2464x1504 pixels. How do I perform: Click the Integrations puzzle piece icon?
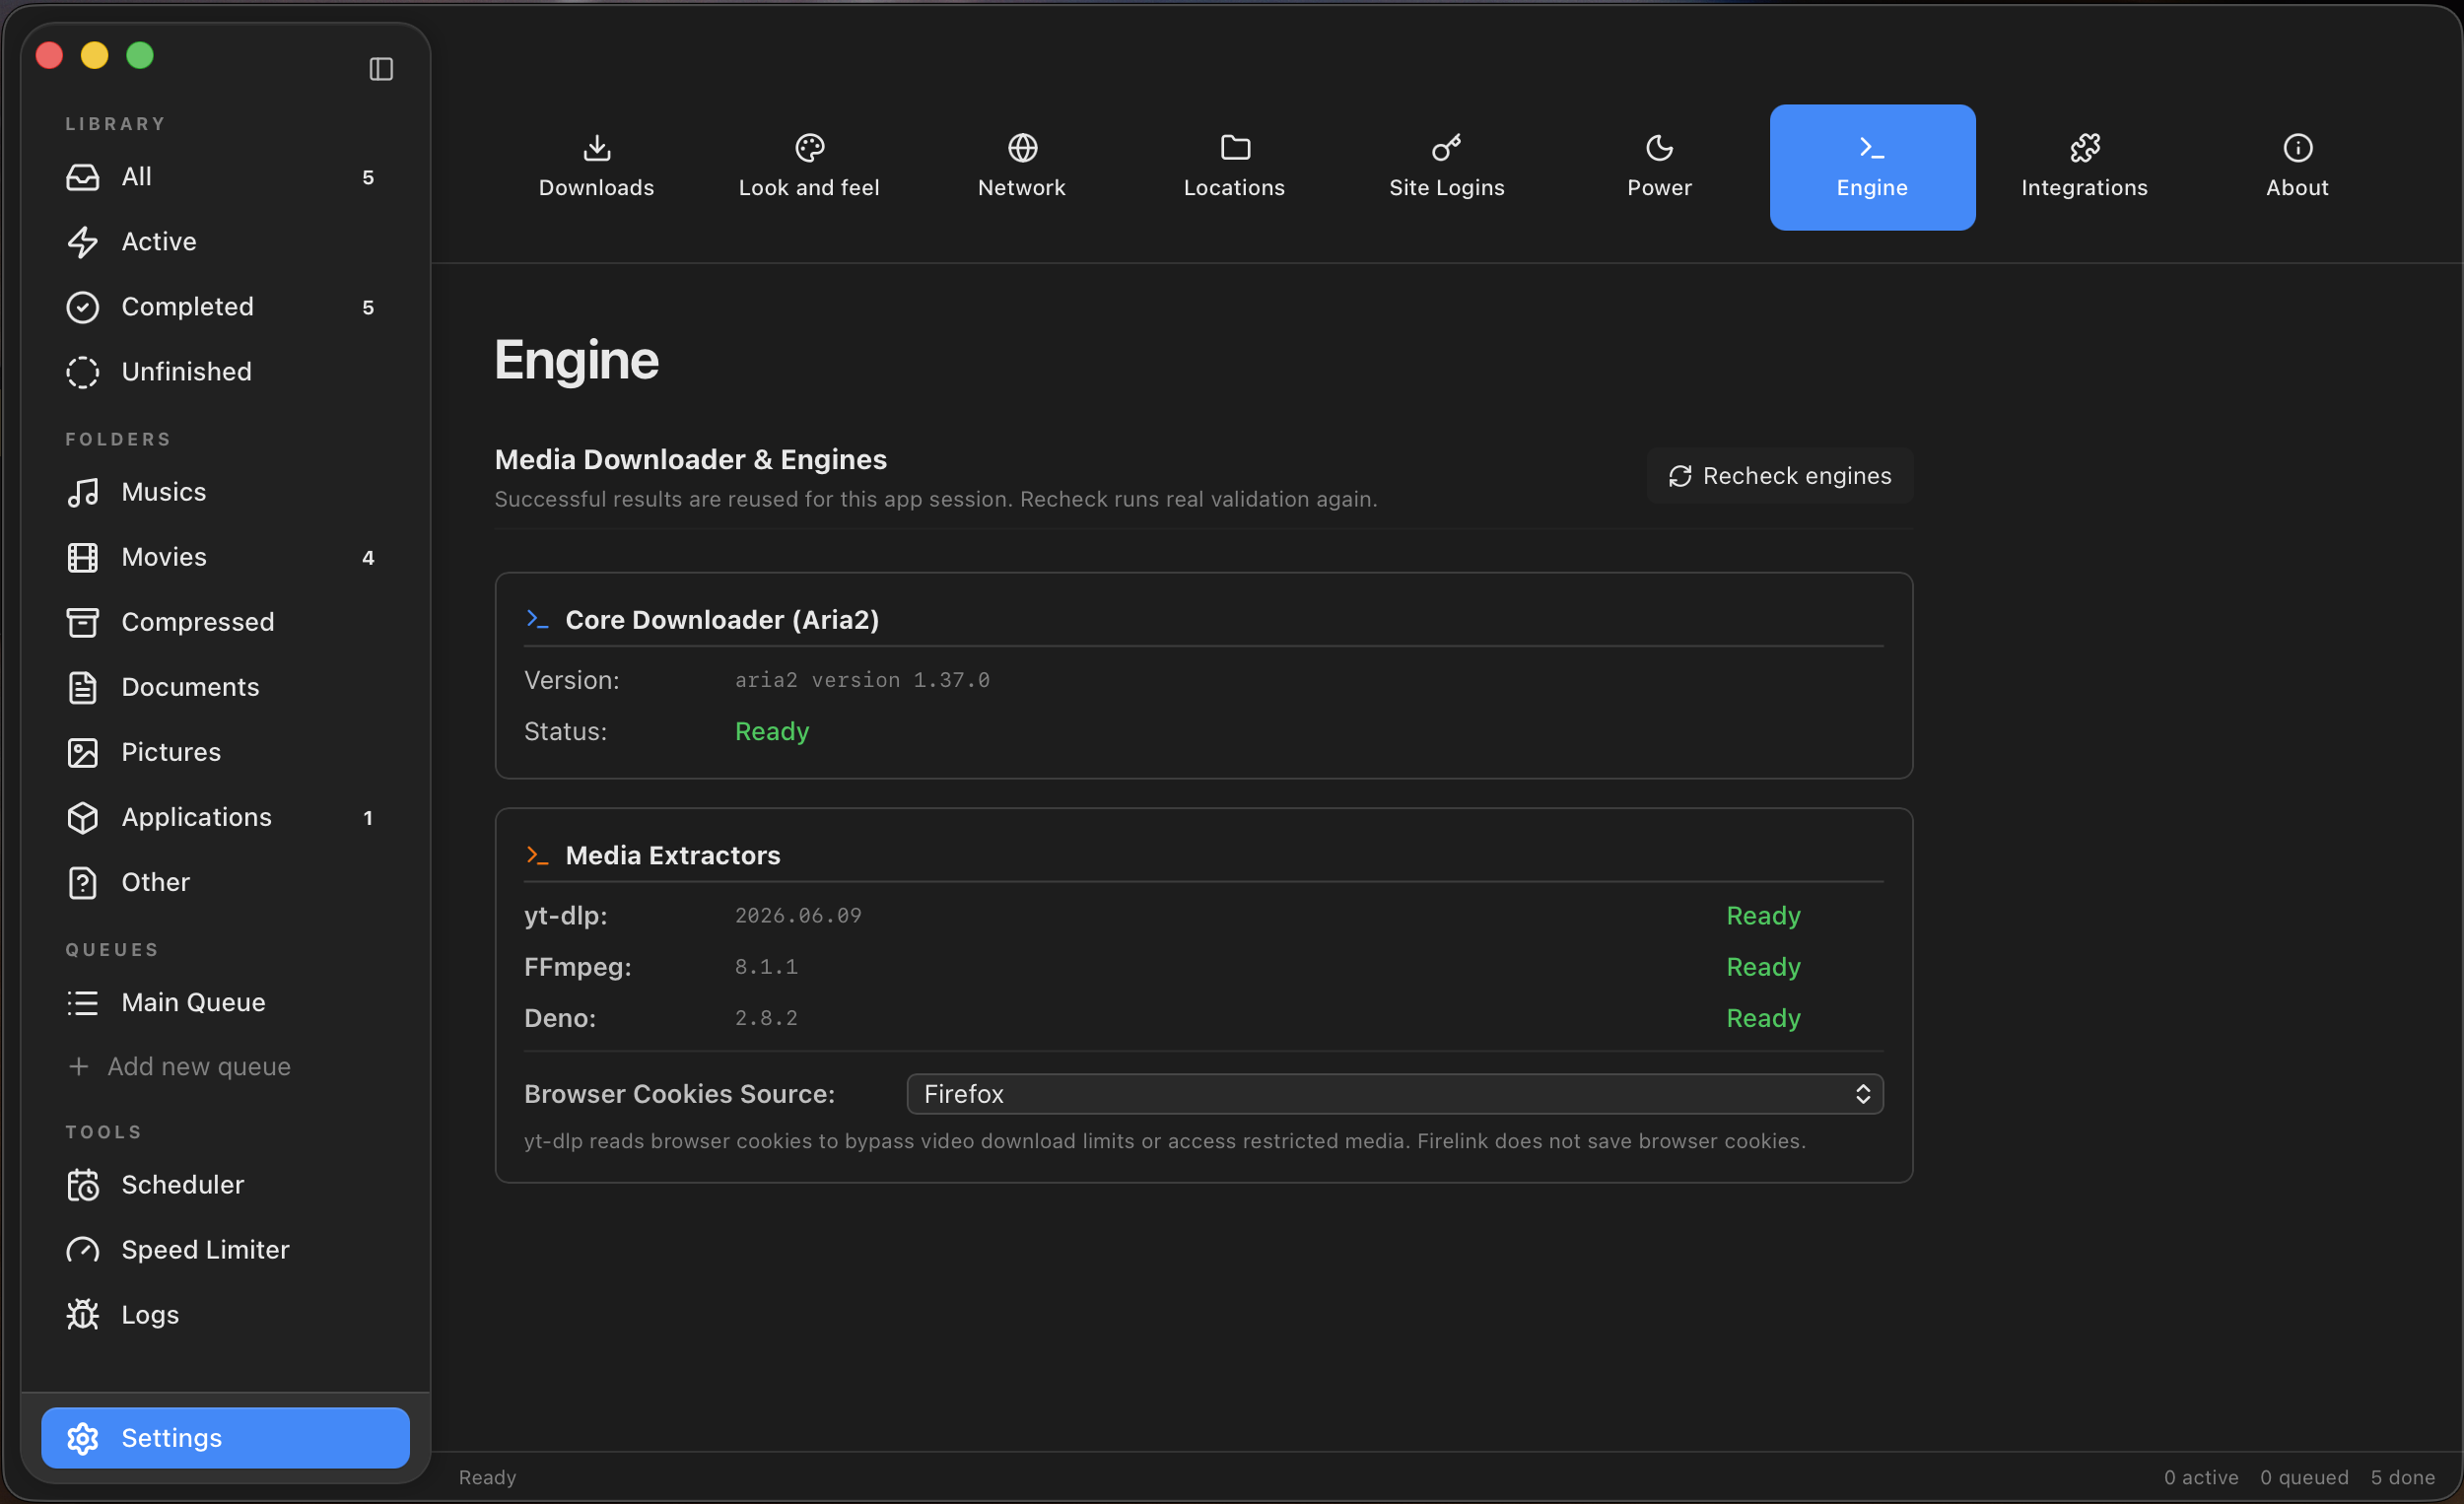[2085, 148]
